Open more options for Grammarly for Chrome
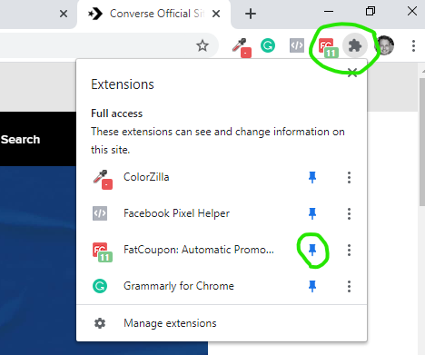This screenshot has height=355, width=425. pos(349,286)
